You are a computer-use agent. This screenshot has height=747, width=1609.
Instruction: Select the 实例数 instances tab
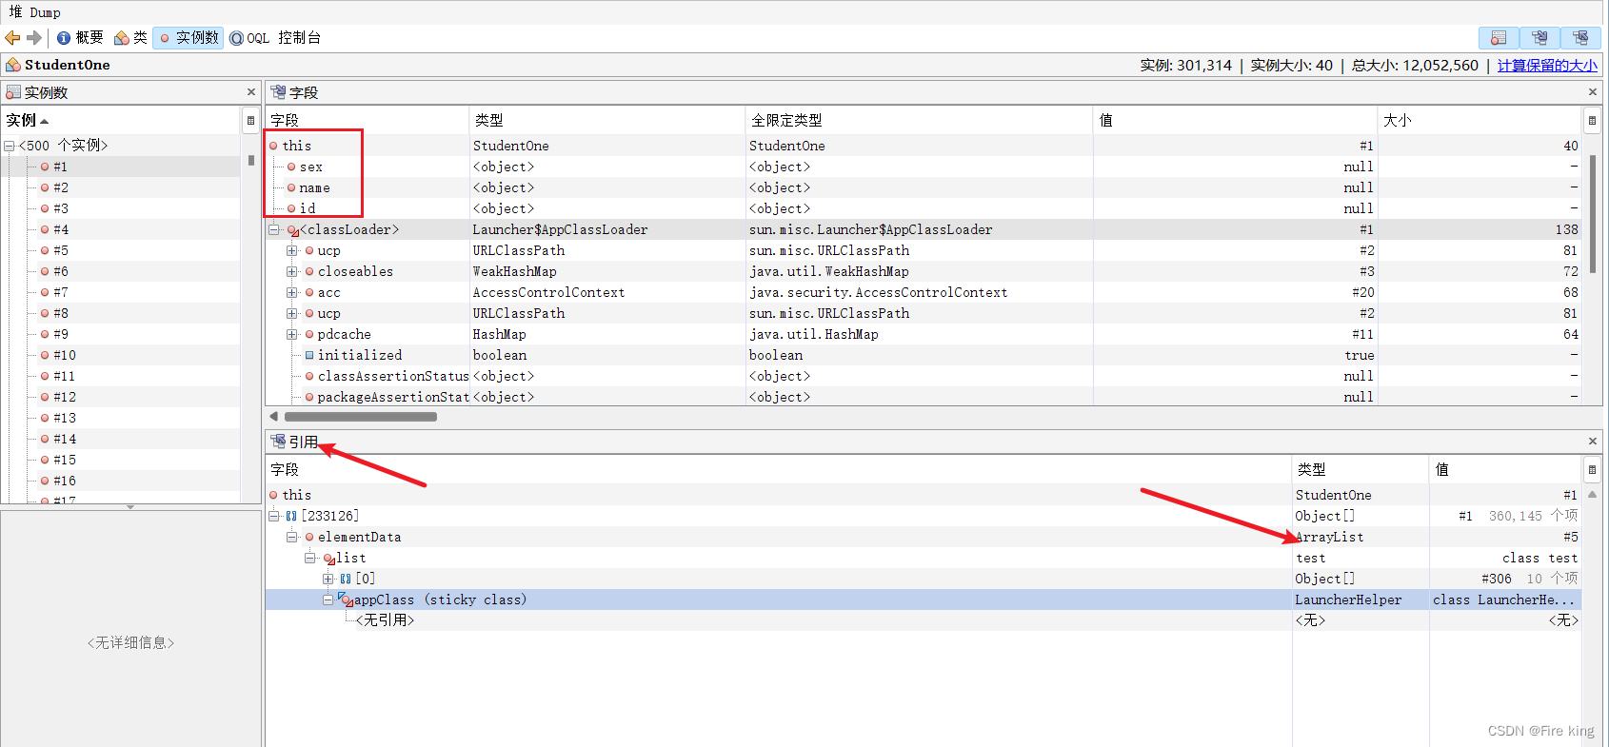click(x=189, y=38)
